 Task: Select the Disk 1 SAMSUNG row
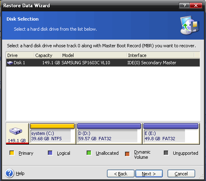103,63
